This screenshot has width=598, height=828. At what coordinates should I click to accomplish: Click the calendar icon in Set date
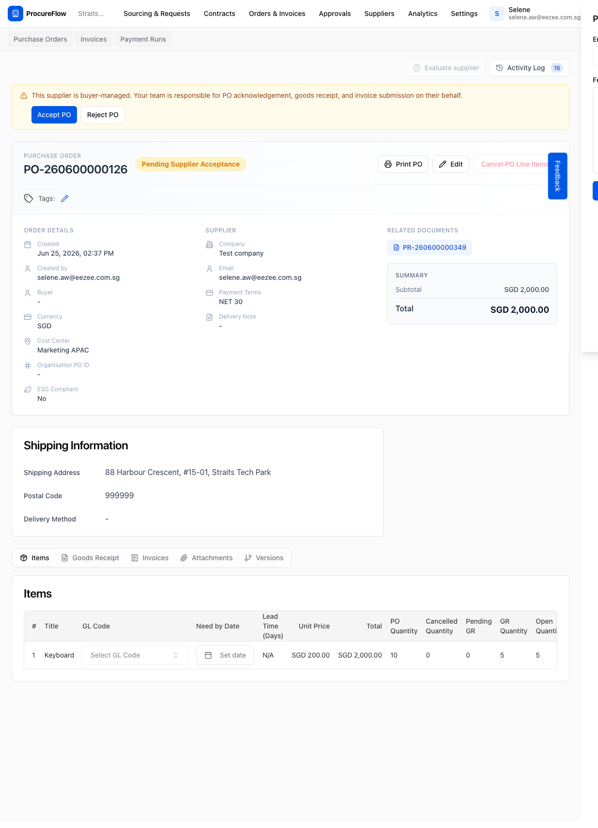[x=208, y=655]
